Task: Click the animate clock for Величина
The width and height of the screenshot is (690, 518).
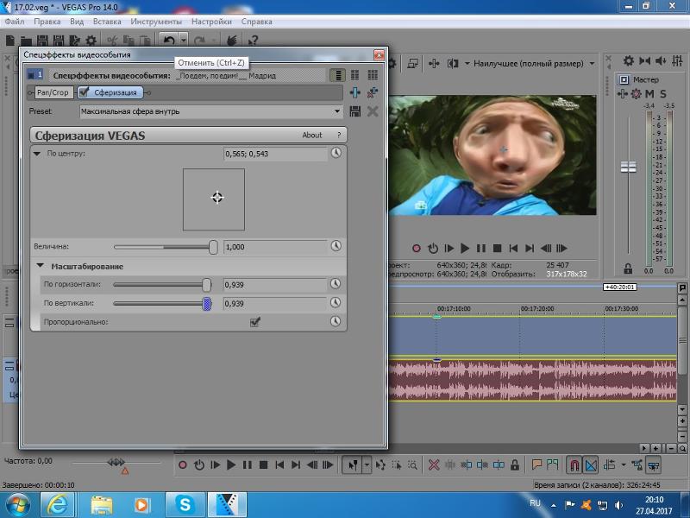Action: tap(336, 246)
